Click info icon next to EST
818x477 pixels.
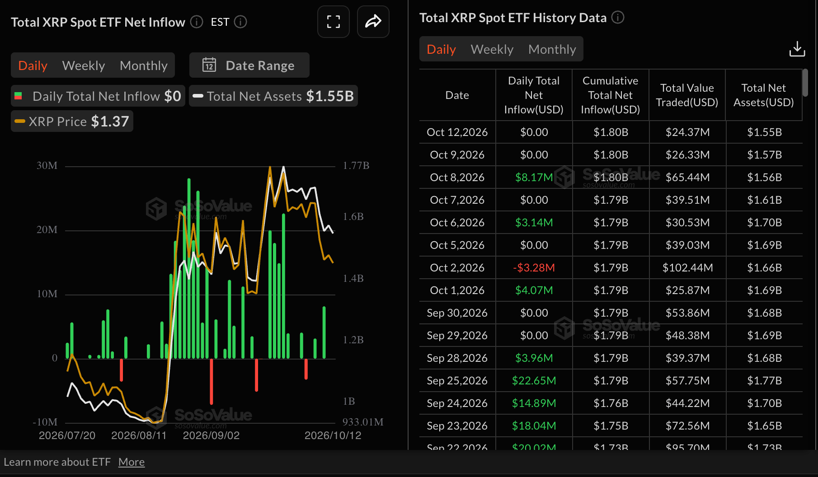[x=240, y=22]
